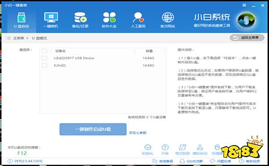
Task: Open 问题反馈 feedback
Action: [221, 161]
